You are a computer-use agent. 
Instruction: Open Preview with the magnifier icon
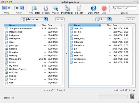tap(55, 8)
